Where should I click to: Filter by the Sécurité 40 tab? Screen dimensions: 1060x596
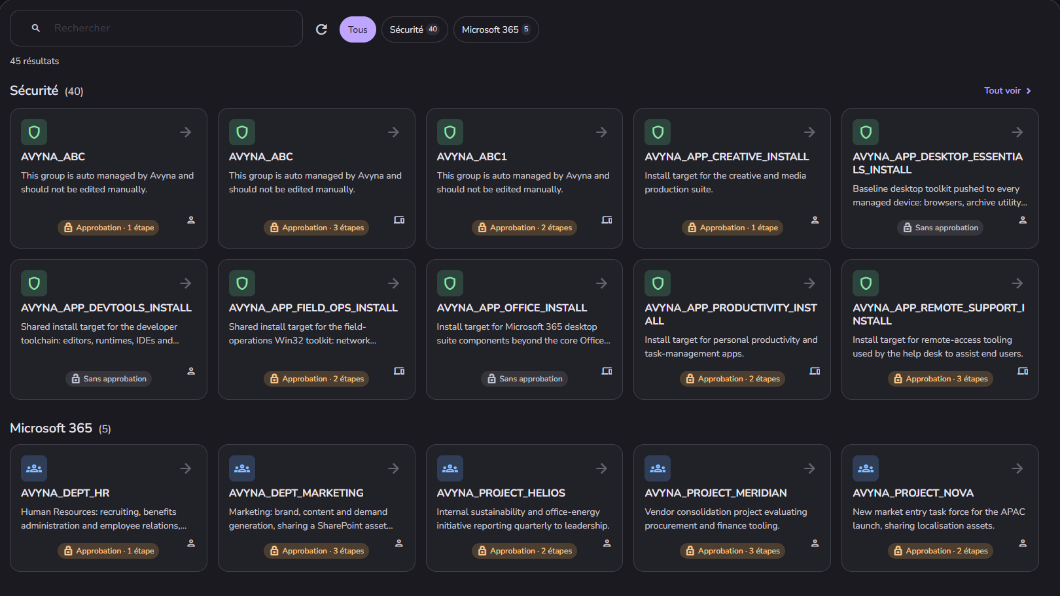point(414,29)
